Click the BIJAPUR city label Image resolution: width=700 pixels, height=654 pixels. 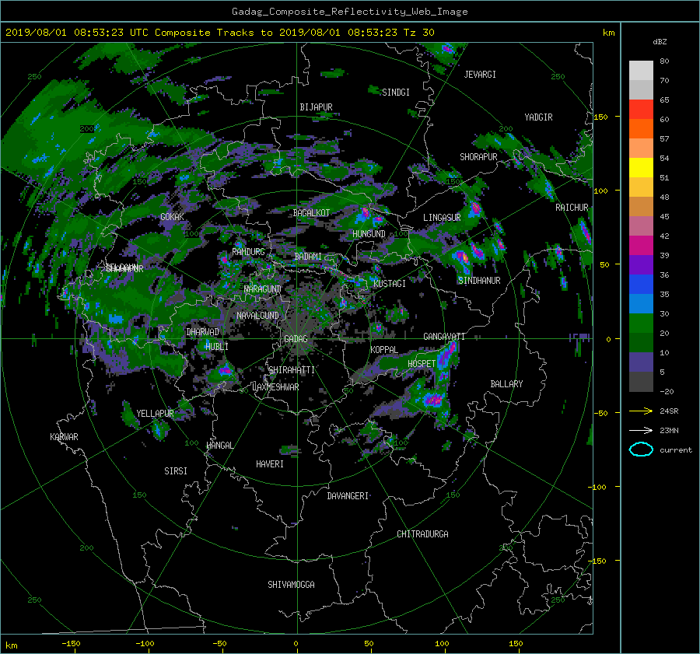(x=316, y=107)
